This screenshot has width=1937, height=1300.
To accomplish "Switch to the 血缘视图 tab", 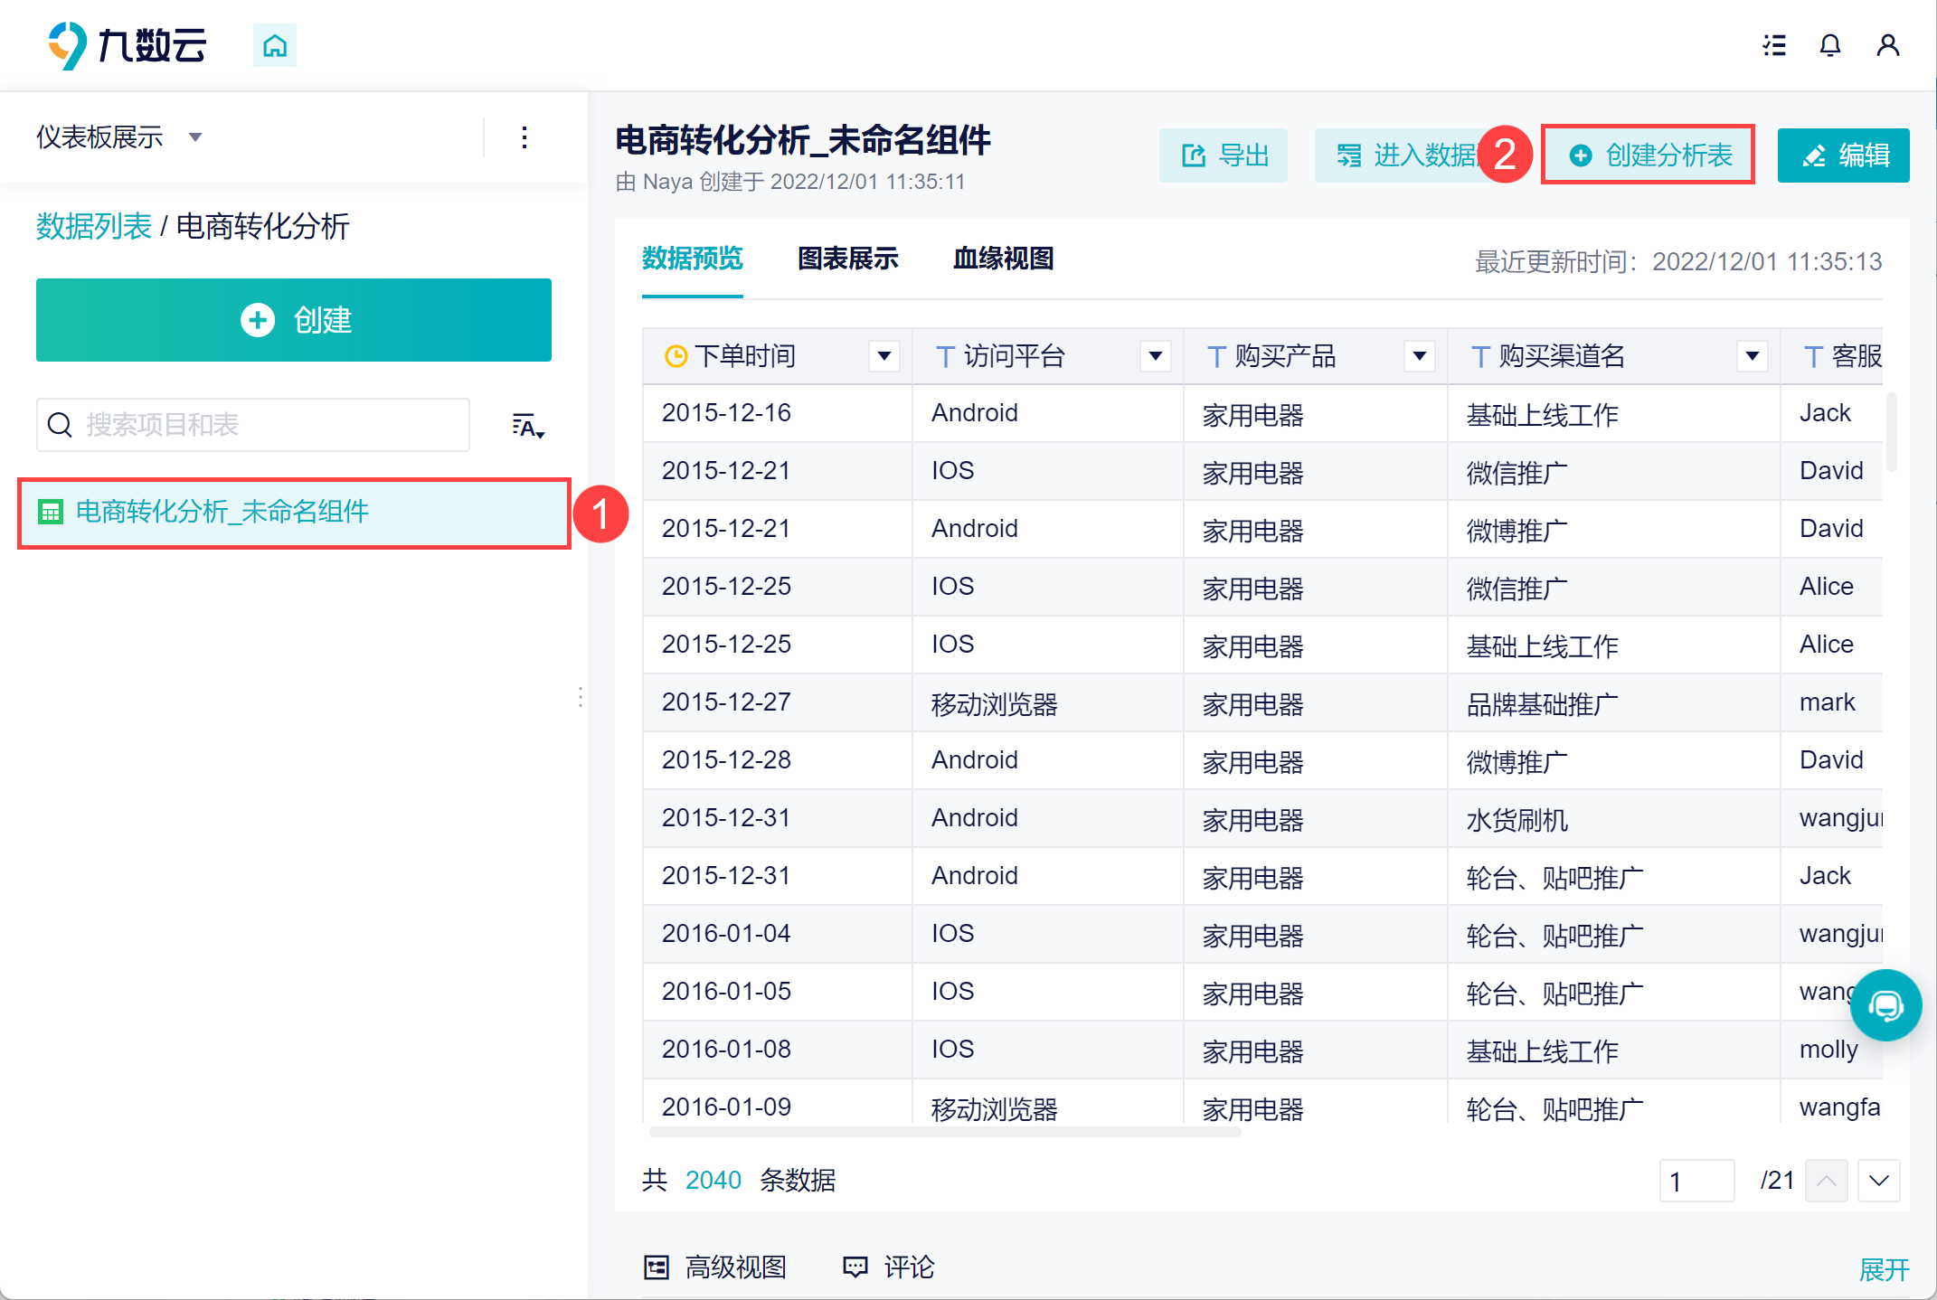I will pos(1003,259).
